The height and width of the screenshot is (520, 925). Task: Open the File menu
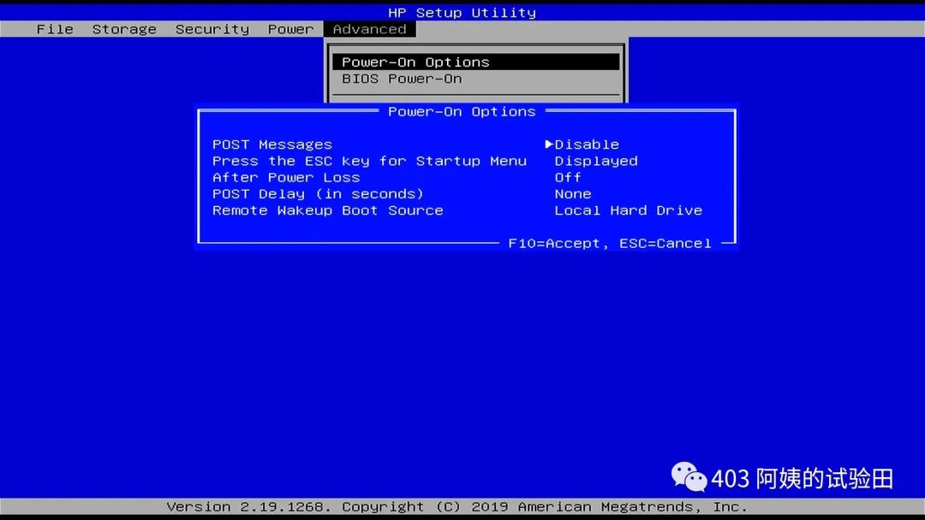(x=55, y=29)
